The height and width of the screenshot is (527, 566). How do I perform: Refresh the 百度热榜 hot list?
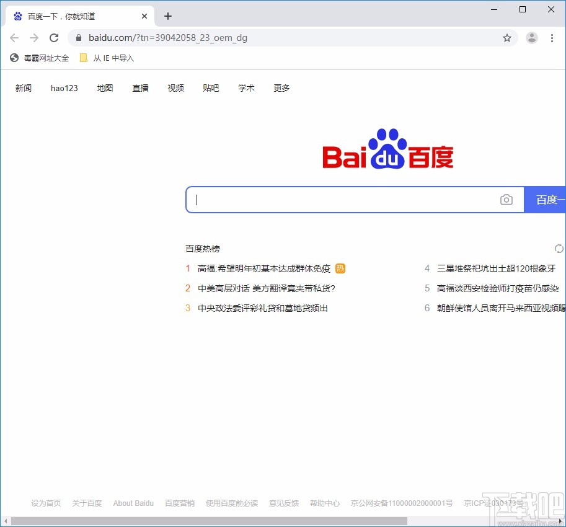pos(559,248)
